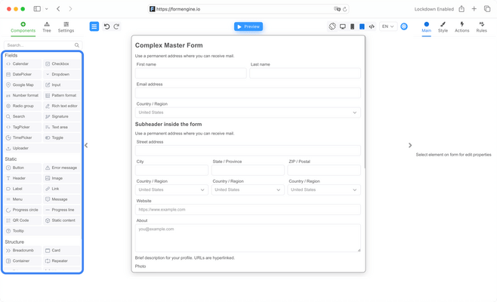Click the Preview button
Image resolution: width=497 pixels, height=302 pixels.
pyautogui.click(x=248, y=26)
